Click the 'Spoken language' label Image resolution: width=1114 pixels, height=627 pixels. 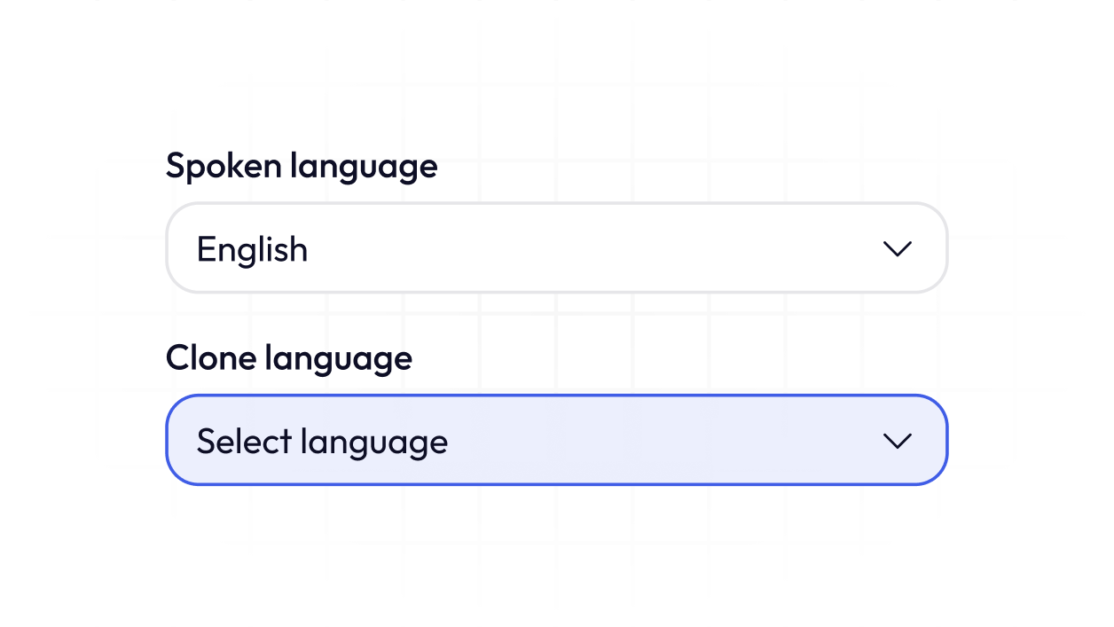[x=302, y=166]
